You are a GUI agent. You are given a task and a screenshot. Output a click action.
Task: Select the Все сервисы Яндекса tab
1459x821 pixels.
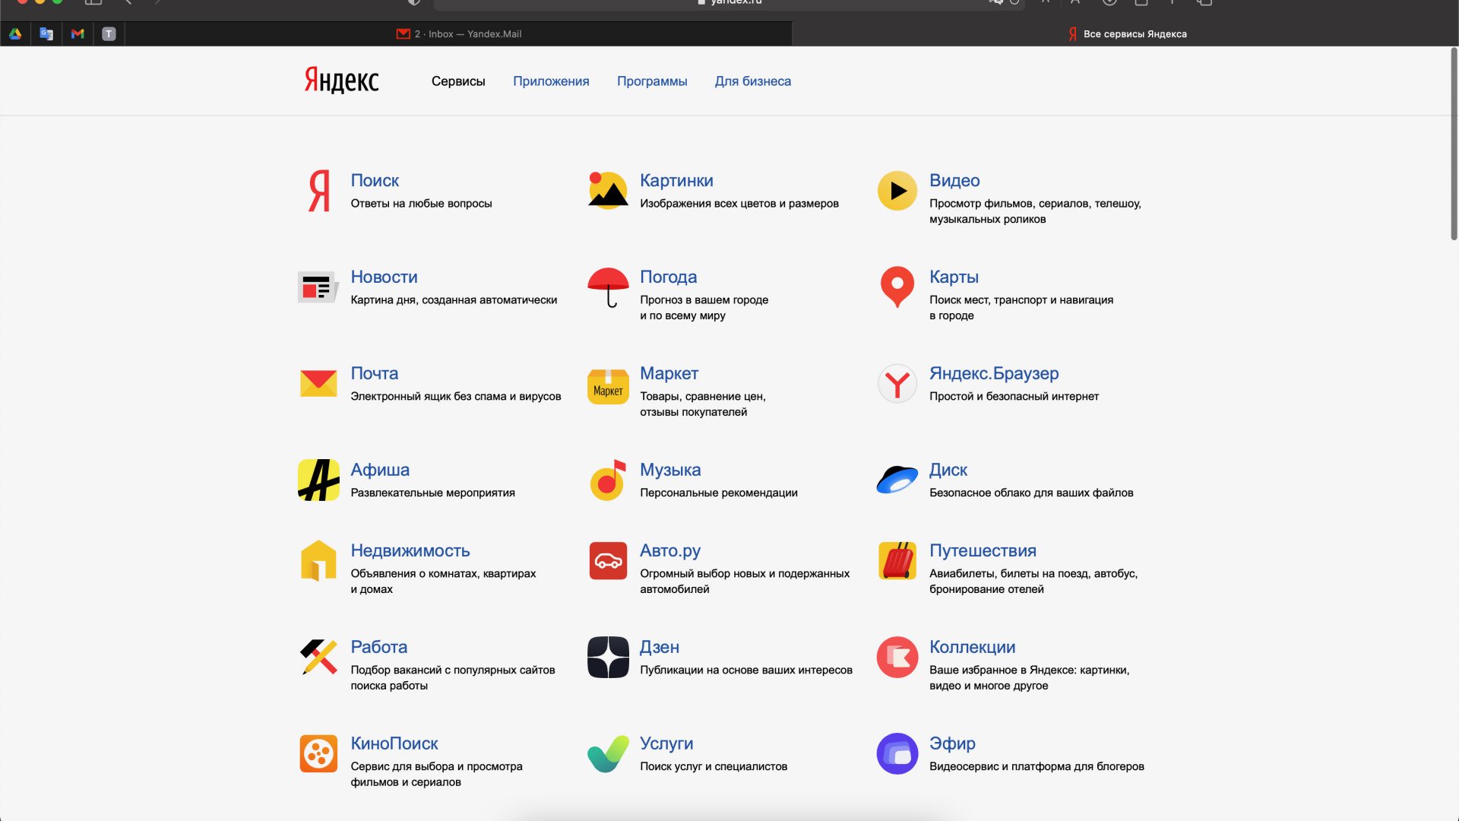coord(1126,33)
